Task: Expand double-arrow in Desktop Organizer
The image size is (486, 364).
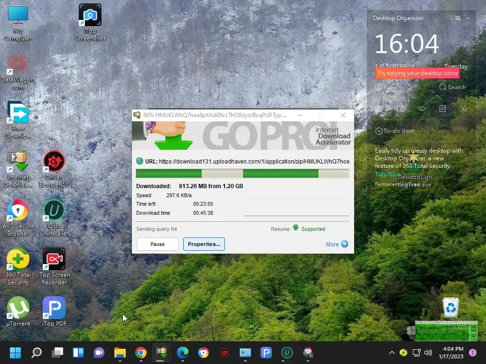Action: [464, 109]
